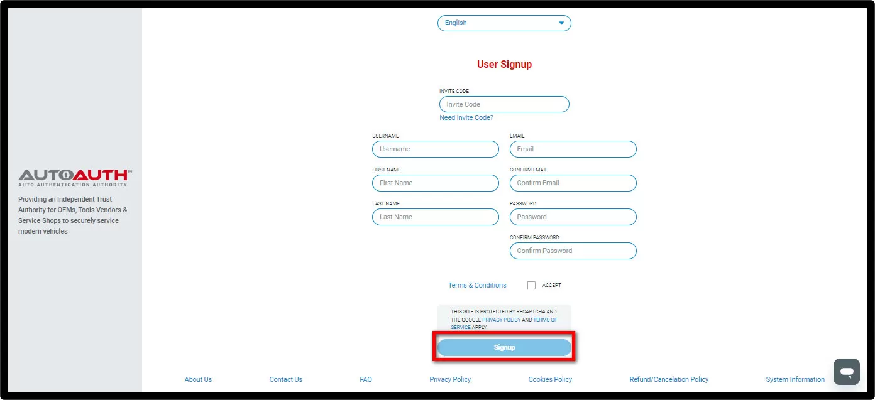This screenshot has width=875, height=400.
Task: Focus the Confirm Password field
Action: 573,251
